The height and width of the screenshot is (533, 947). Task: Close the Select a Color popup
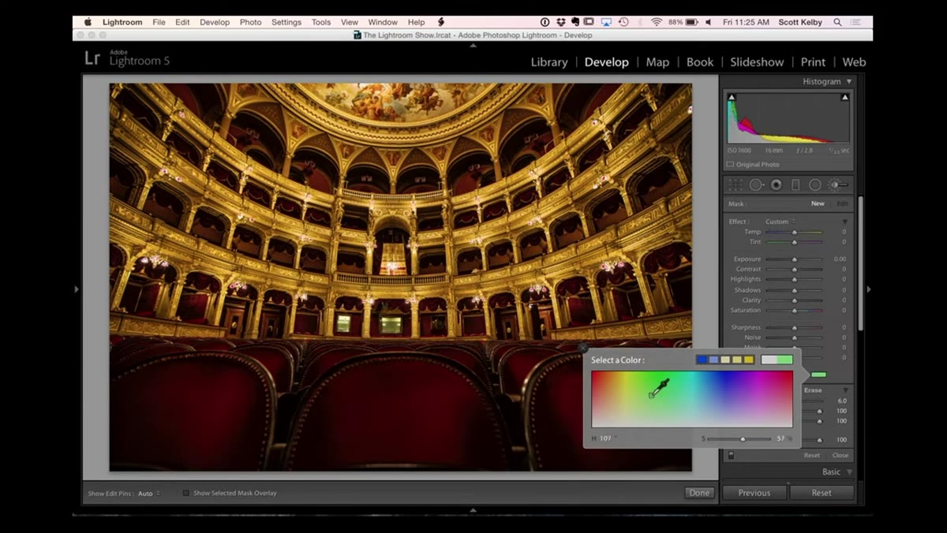coord(583,348)
